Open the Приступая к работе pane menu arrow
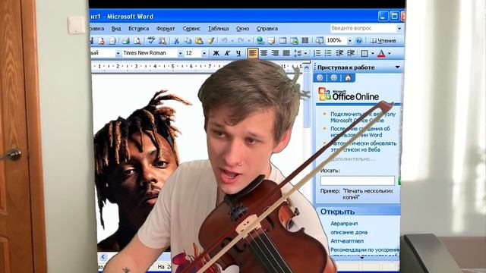486x273 pixels. pos(397,67)
